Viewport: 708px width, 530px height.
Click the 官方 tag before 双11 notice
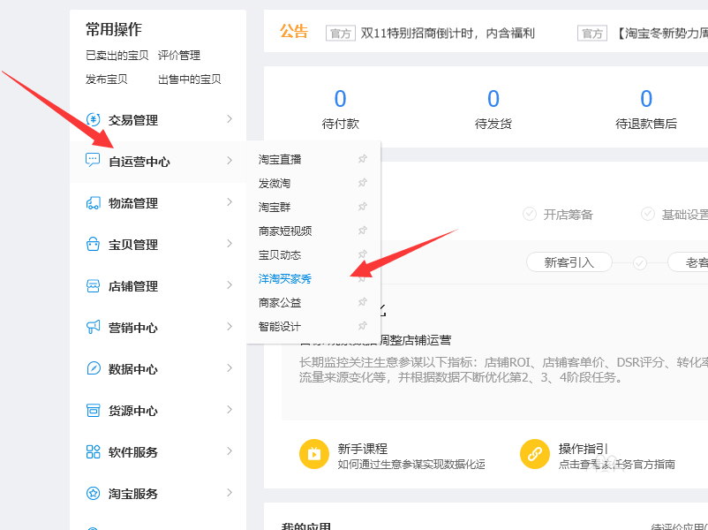[341, 34]
